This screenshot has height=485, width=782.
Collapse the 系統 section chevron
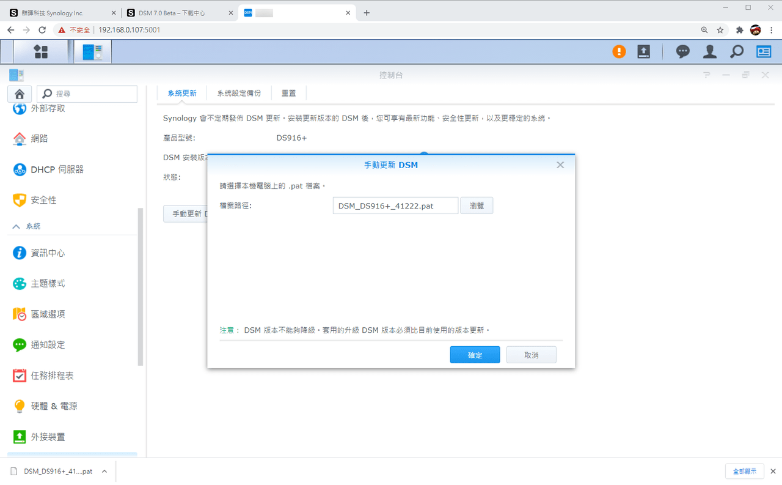(16, 226)
